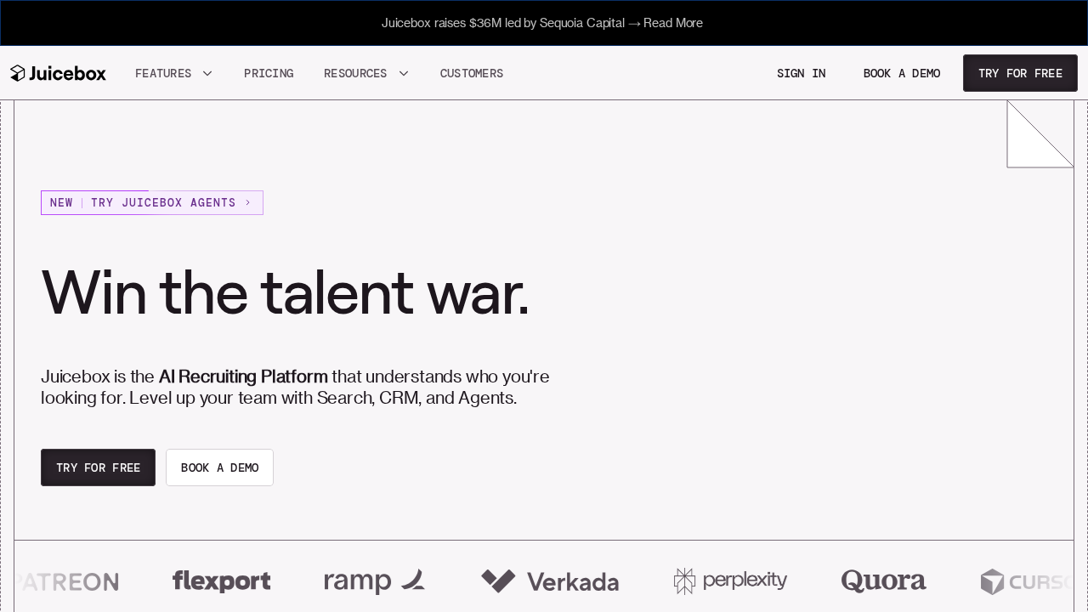
Task: Click the hero Book a Demo button
Action: pyautogui.click(x=219, y=467)
